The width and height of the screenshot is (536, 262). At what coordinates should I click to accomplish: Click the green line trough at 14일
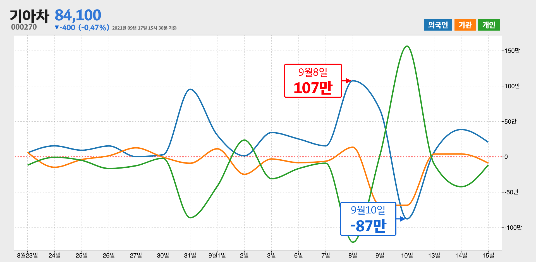[x=461, y=187]
